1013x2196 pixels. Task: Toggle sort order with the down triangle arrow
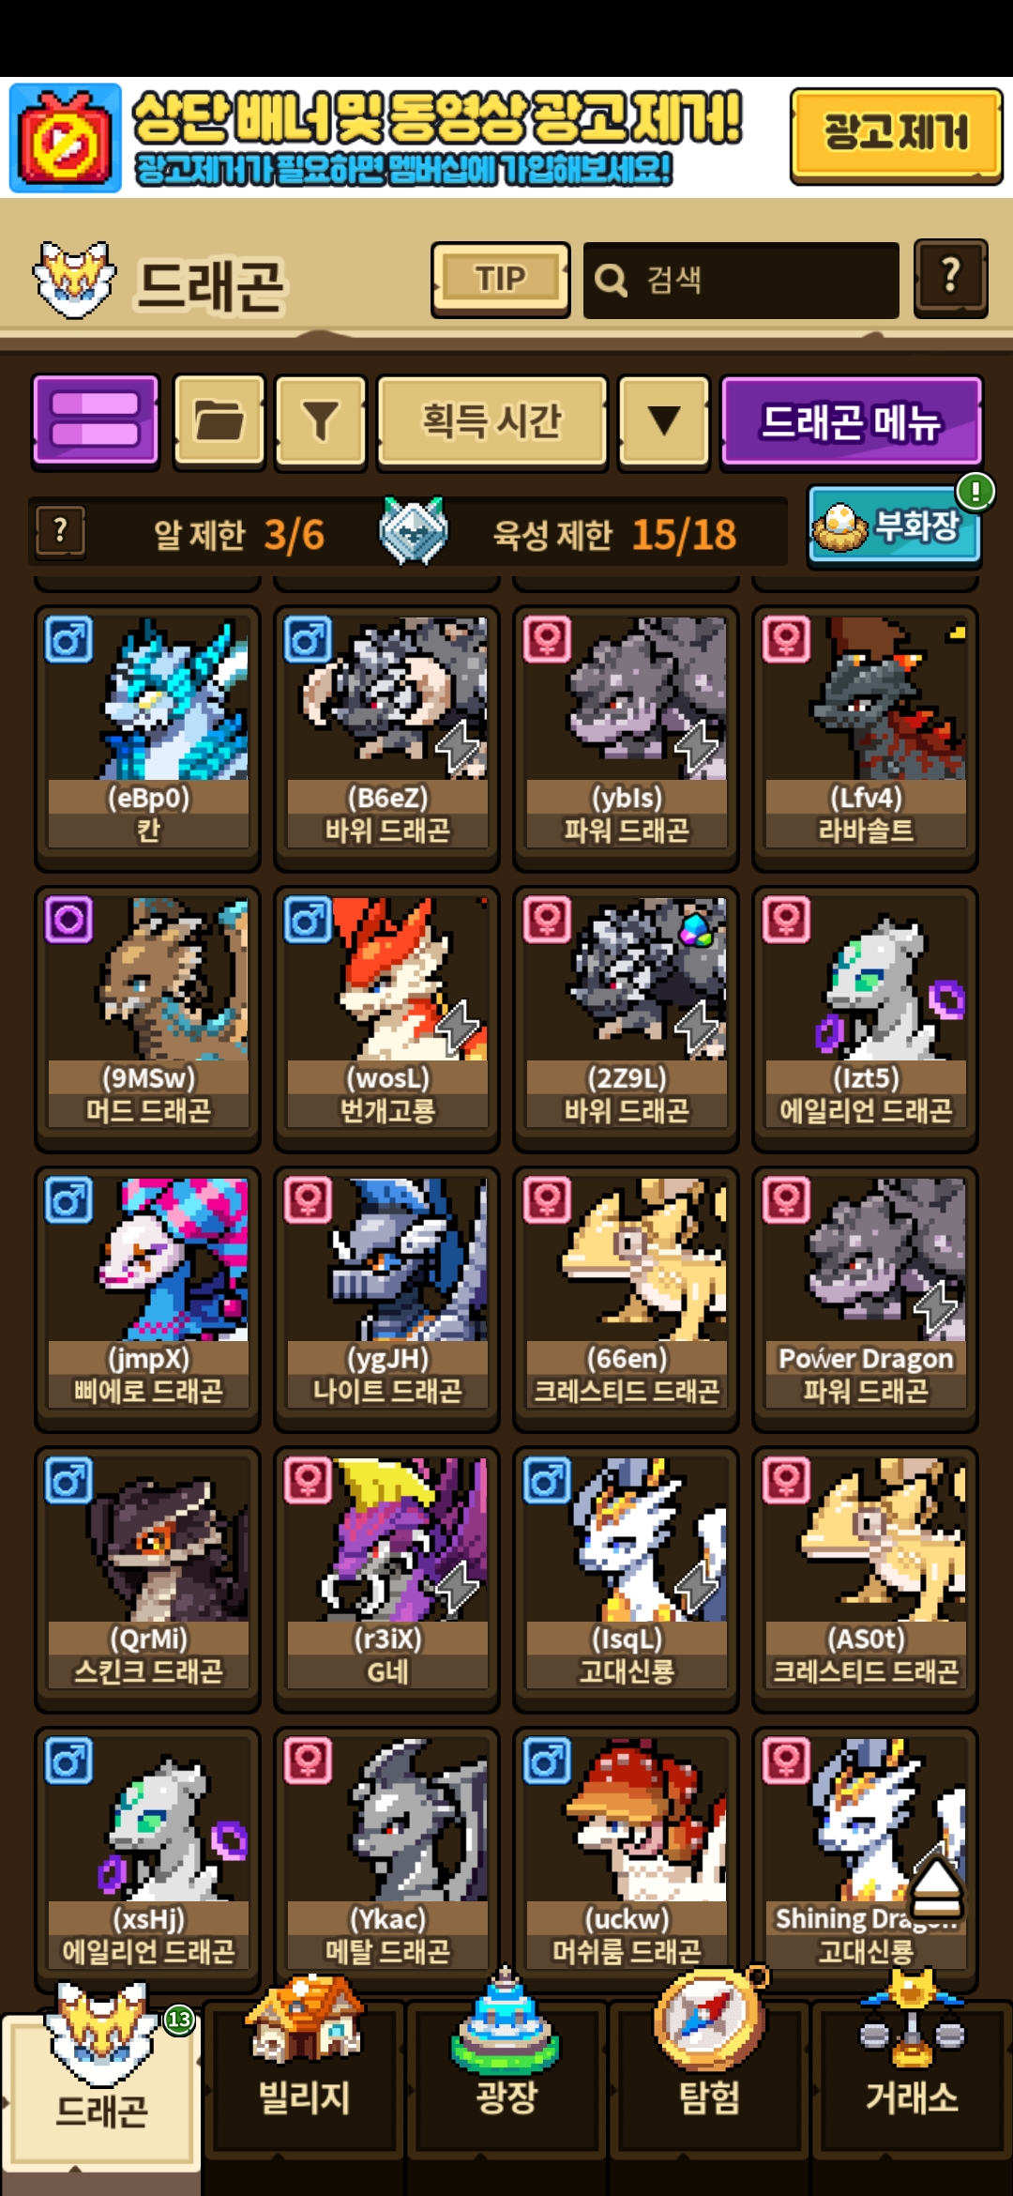coord(664,419)
